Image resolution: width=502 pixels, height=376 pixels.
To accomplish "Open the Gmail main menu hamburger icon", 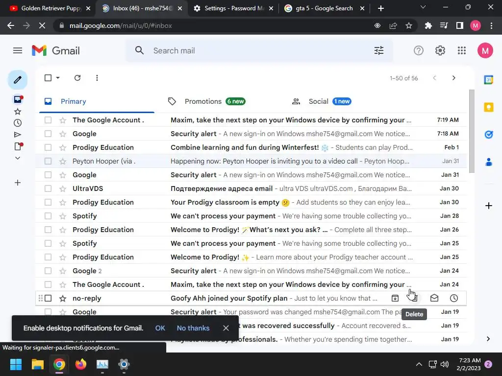I will (x=18, y=50).
